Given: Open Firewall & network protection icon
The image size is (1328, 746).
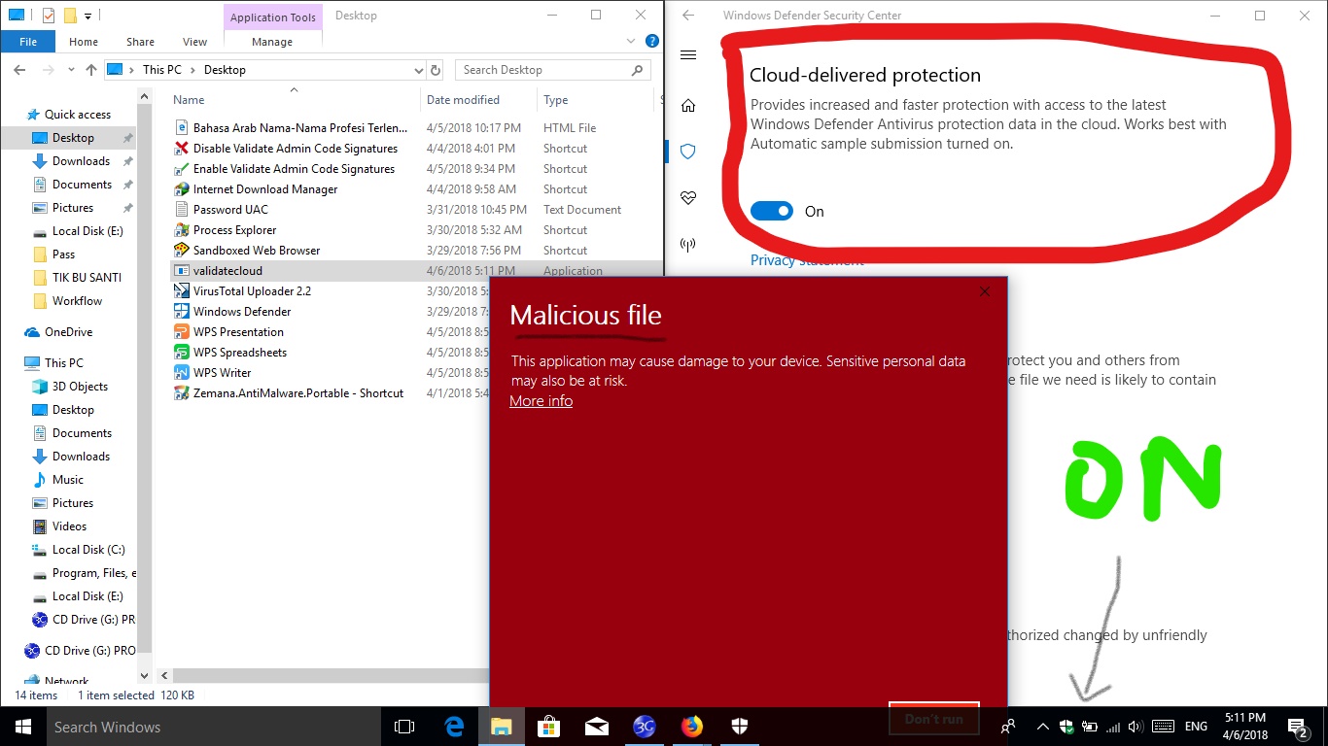Looking at the screenshot, I should point(688,245).
